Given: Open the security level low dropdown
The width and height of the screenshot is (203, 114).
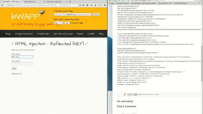Looking at the screenshot, I should tap(59, 23).
